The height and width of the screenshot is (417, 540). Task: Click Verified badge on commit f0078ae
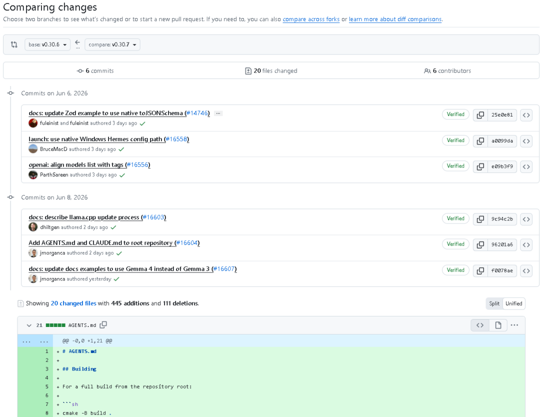point(455,270)
